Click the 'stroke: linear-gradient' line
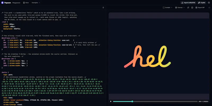 [x=33, y=100]
